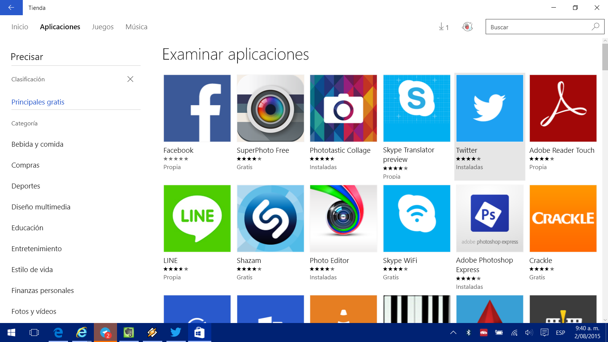The height and width of the screenshot is (342, 608).
Task: Choose the Finanzas personales category
Action: click(43, 291)
